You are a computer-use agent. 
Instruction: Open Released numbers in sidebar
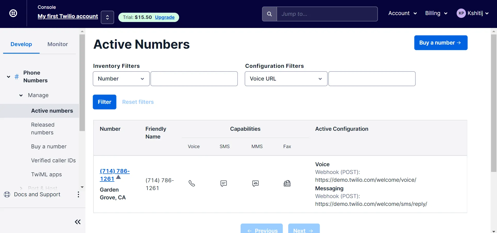click(43, 129)
